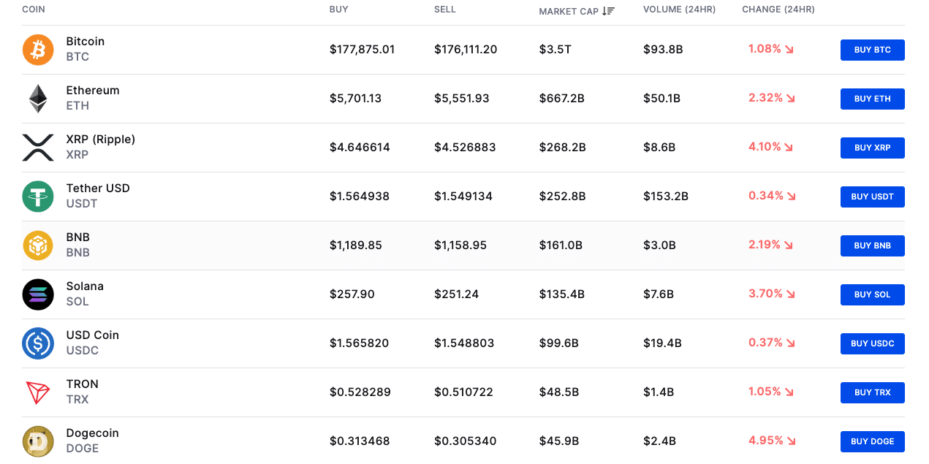Click the Solana black logo icon
Image resolution: width=929 pixels, height=464 pixels.
pyautogui.click(x=38, y=294)
